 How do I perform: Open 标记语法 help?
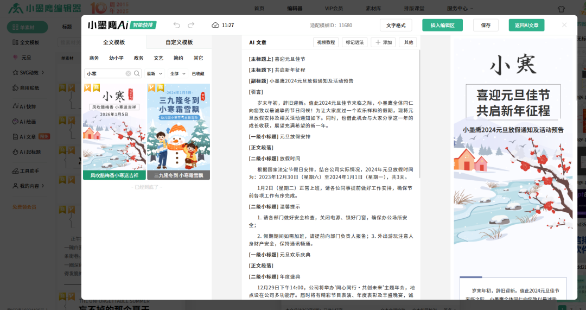click(355, 42)
